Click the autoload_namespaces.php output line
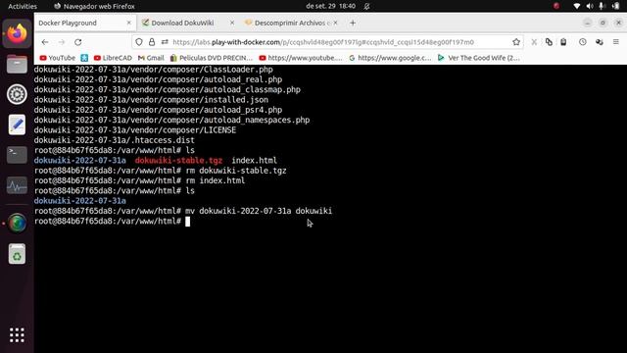 point(171,120)
